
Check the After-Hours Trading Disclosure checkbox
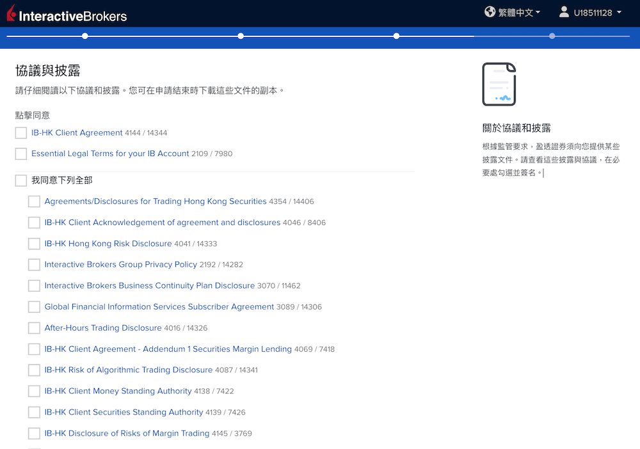34,327
